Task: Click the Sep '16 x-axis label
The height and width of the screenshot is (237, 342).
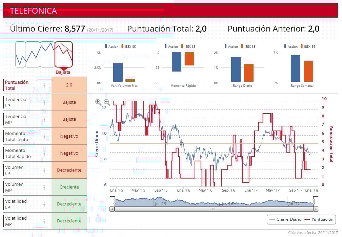Action: point(228,190)
